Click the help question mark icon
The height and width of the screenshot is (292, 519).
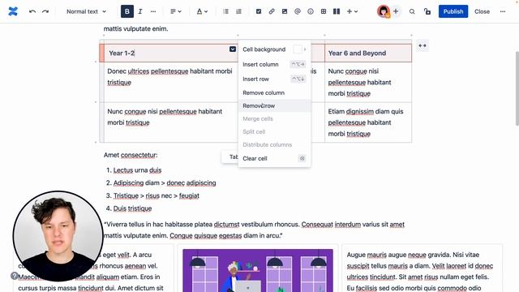tap(15, 276)
